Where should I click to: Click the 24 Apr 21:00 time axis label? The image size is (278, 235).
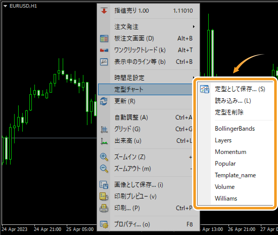pos(48,229)
